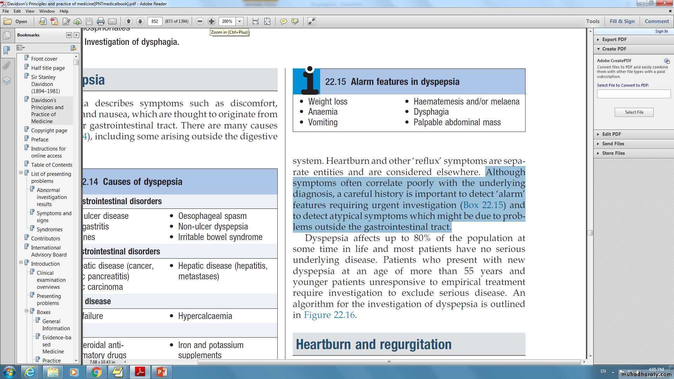Image resolution: width=674 pixels, height=379 pixels.
Task: Toggle the Attachments paperclip pane
Action: point(7,66)
